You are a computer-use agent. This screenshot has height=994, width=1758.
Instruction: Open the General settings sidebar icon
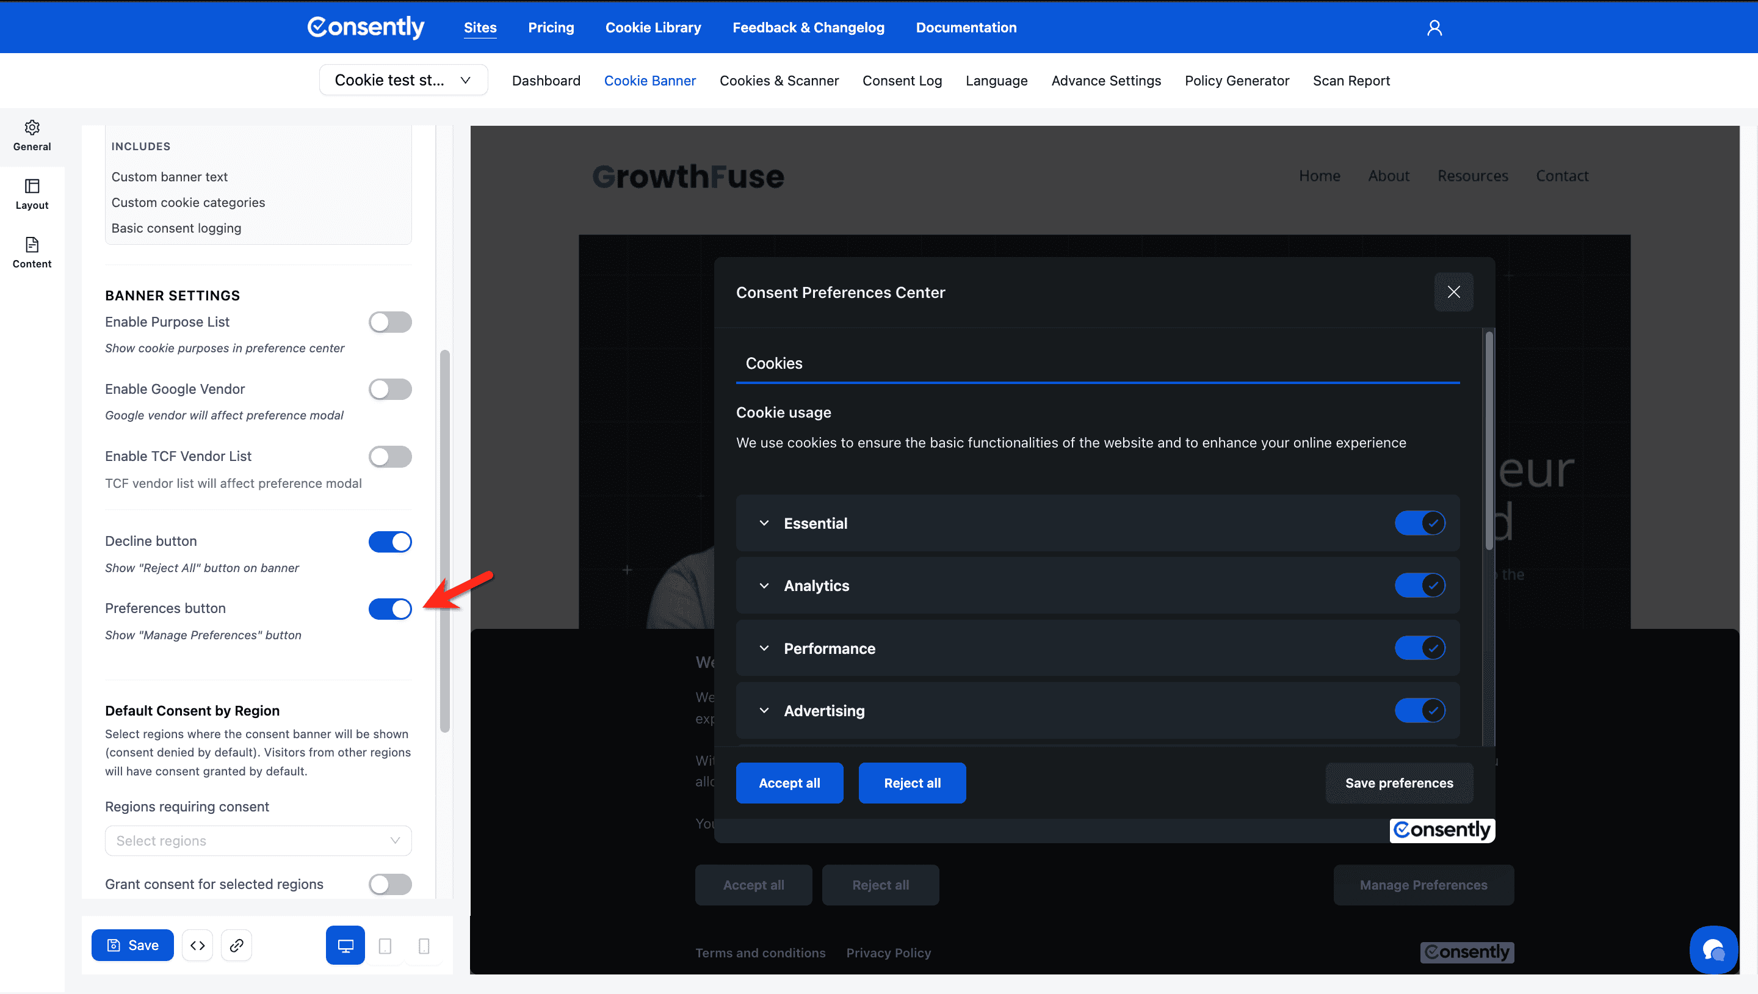point(31,135)
